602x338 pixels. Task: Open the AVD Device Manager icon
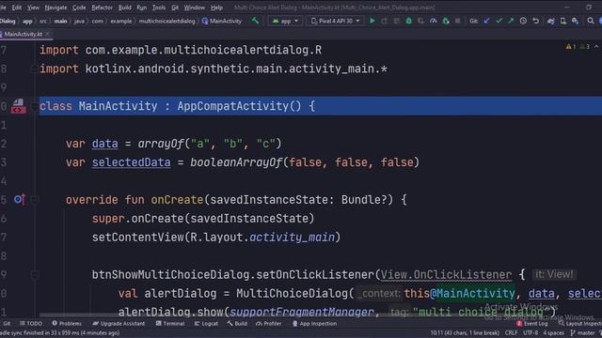(563, 21)
